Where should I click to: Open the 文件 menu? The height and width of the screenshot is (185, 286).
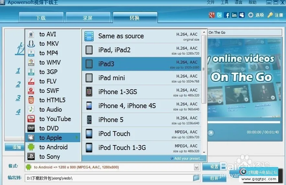[x=211, y=2]
